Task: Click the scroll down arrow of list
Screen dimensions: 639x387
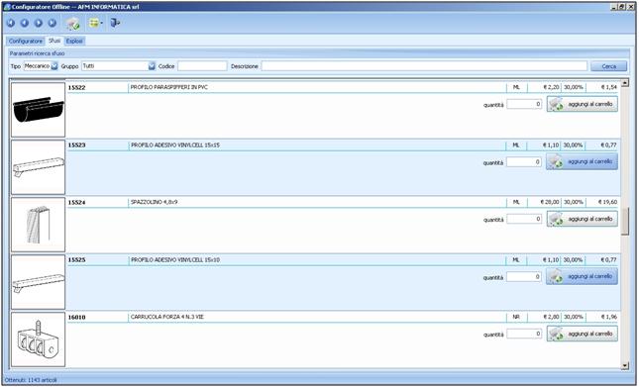Action: click(x=625, y=366)
